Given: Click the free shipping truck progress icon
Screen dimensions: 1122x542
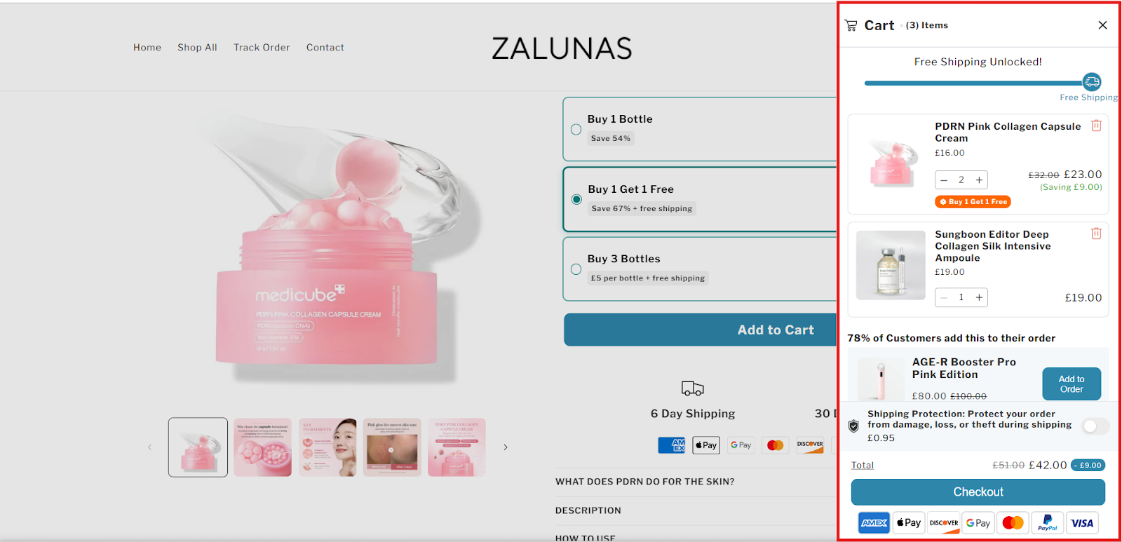Looking at the screenshot, I should 1092,81.
